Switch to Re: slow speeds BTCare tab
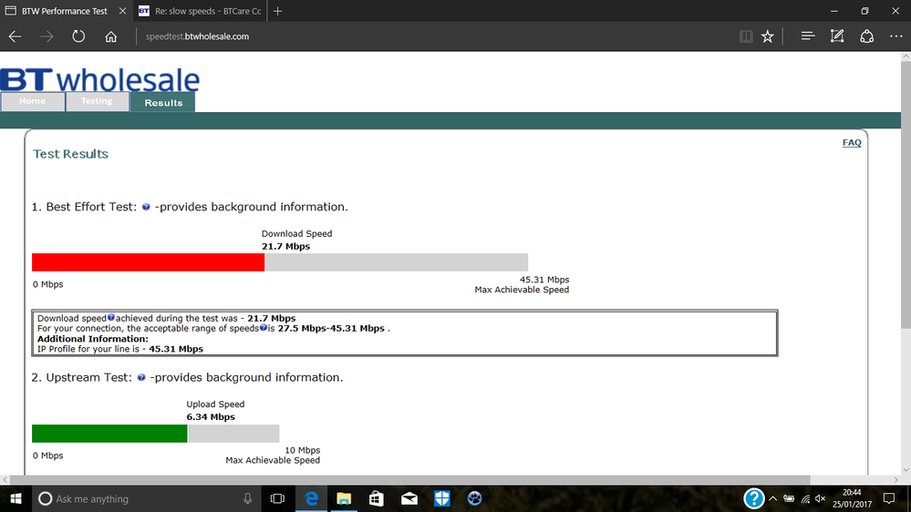This screenshot has height=512, width=911. tap(201, 11)
